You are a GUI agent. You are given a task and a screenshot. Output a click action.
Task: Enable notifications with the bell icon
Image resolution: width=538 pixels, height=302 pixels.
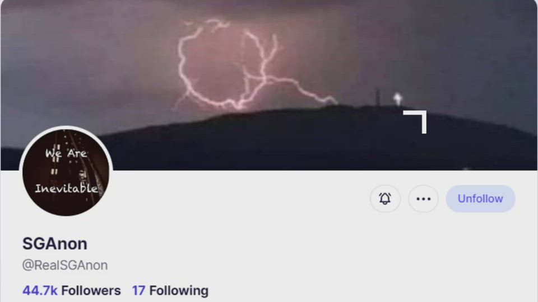385,199
